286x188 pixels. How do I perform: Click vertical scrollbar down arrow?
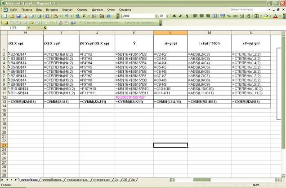pos(283,175)
